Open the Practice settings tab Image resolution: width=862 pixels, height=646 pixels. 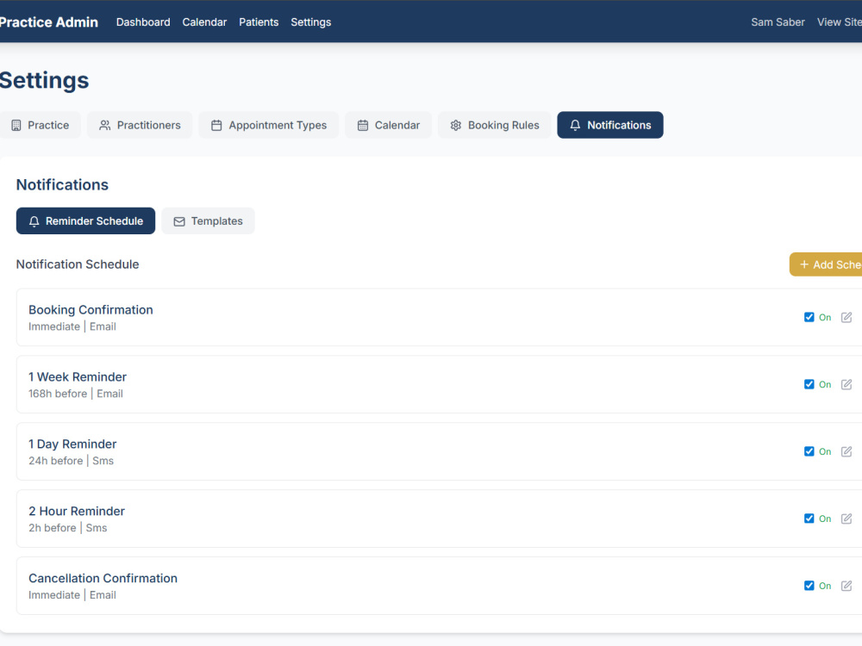[40, 125]
